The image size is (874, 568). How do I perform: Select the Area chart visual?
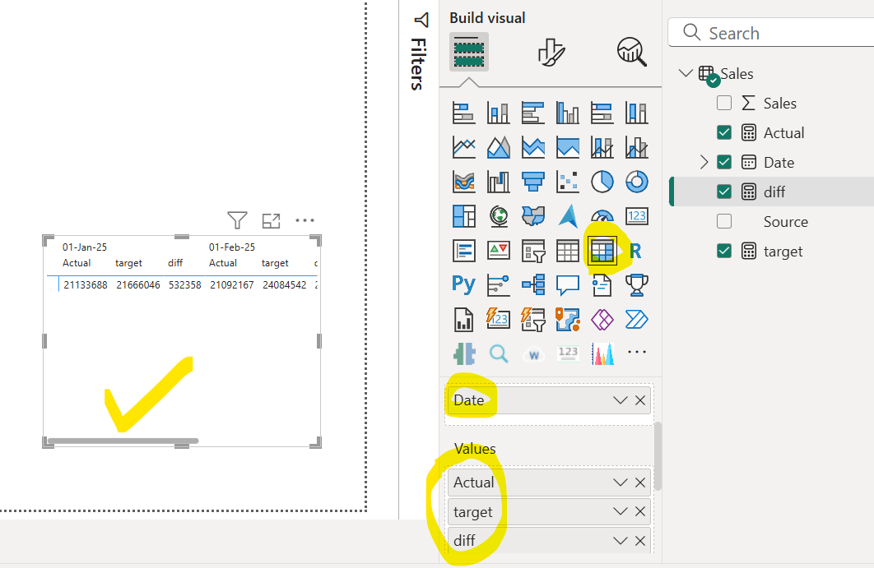point(499,148)
